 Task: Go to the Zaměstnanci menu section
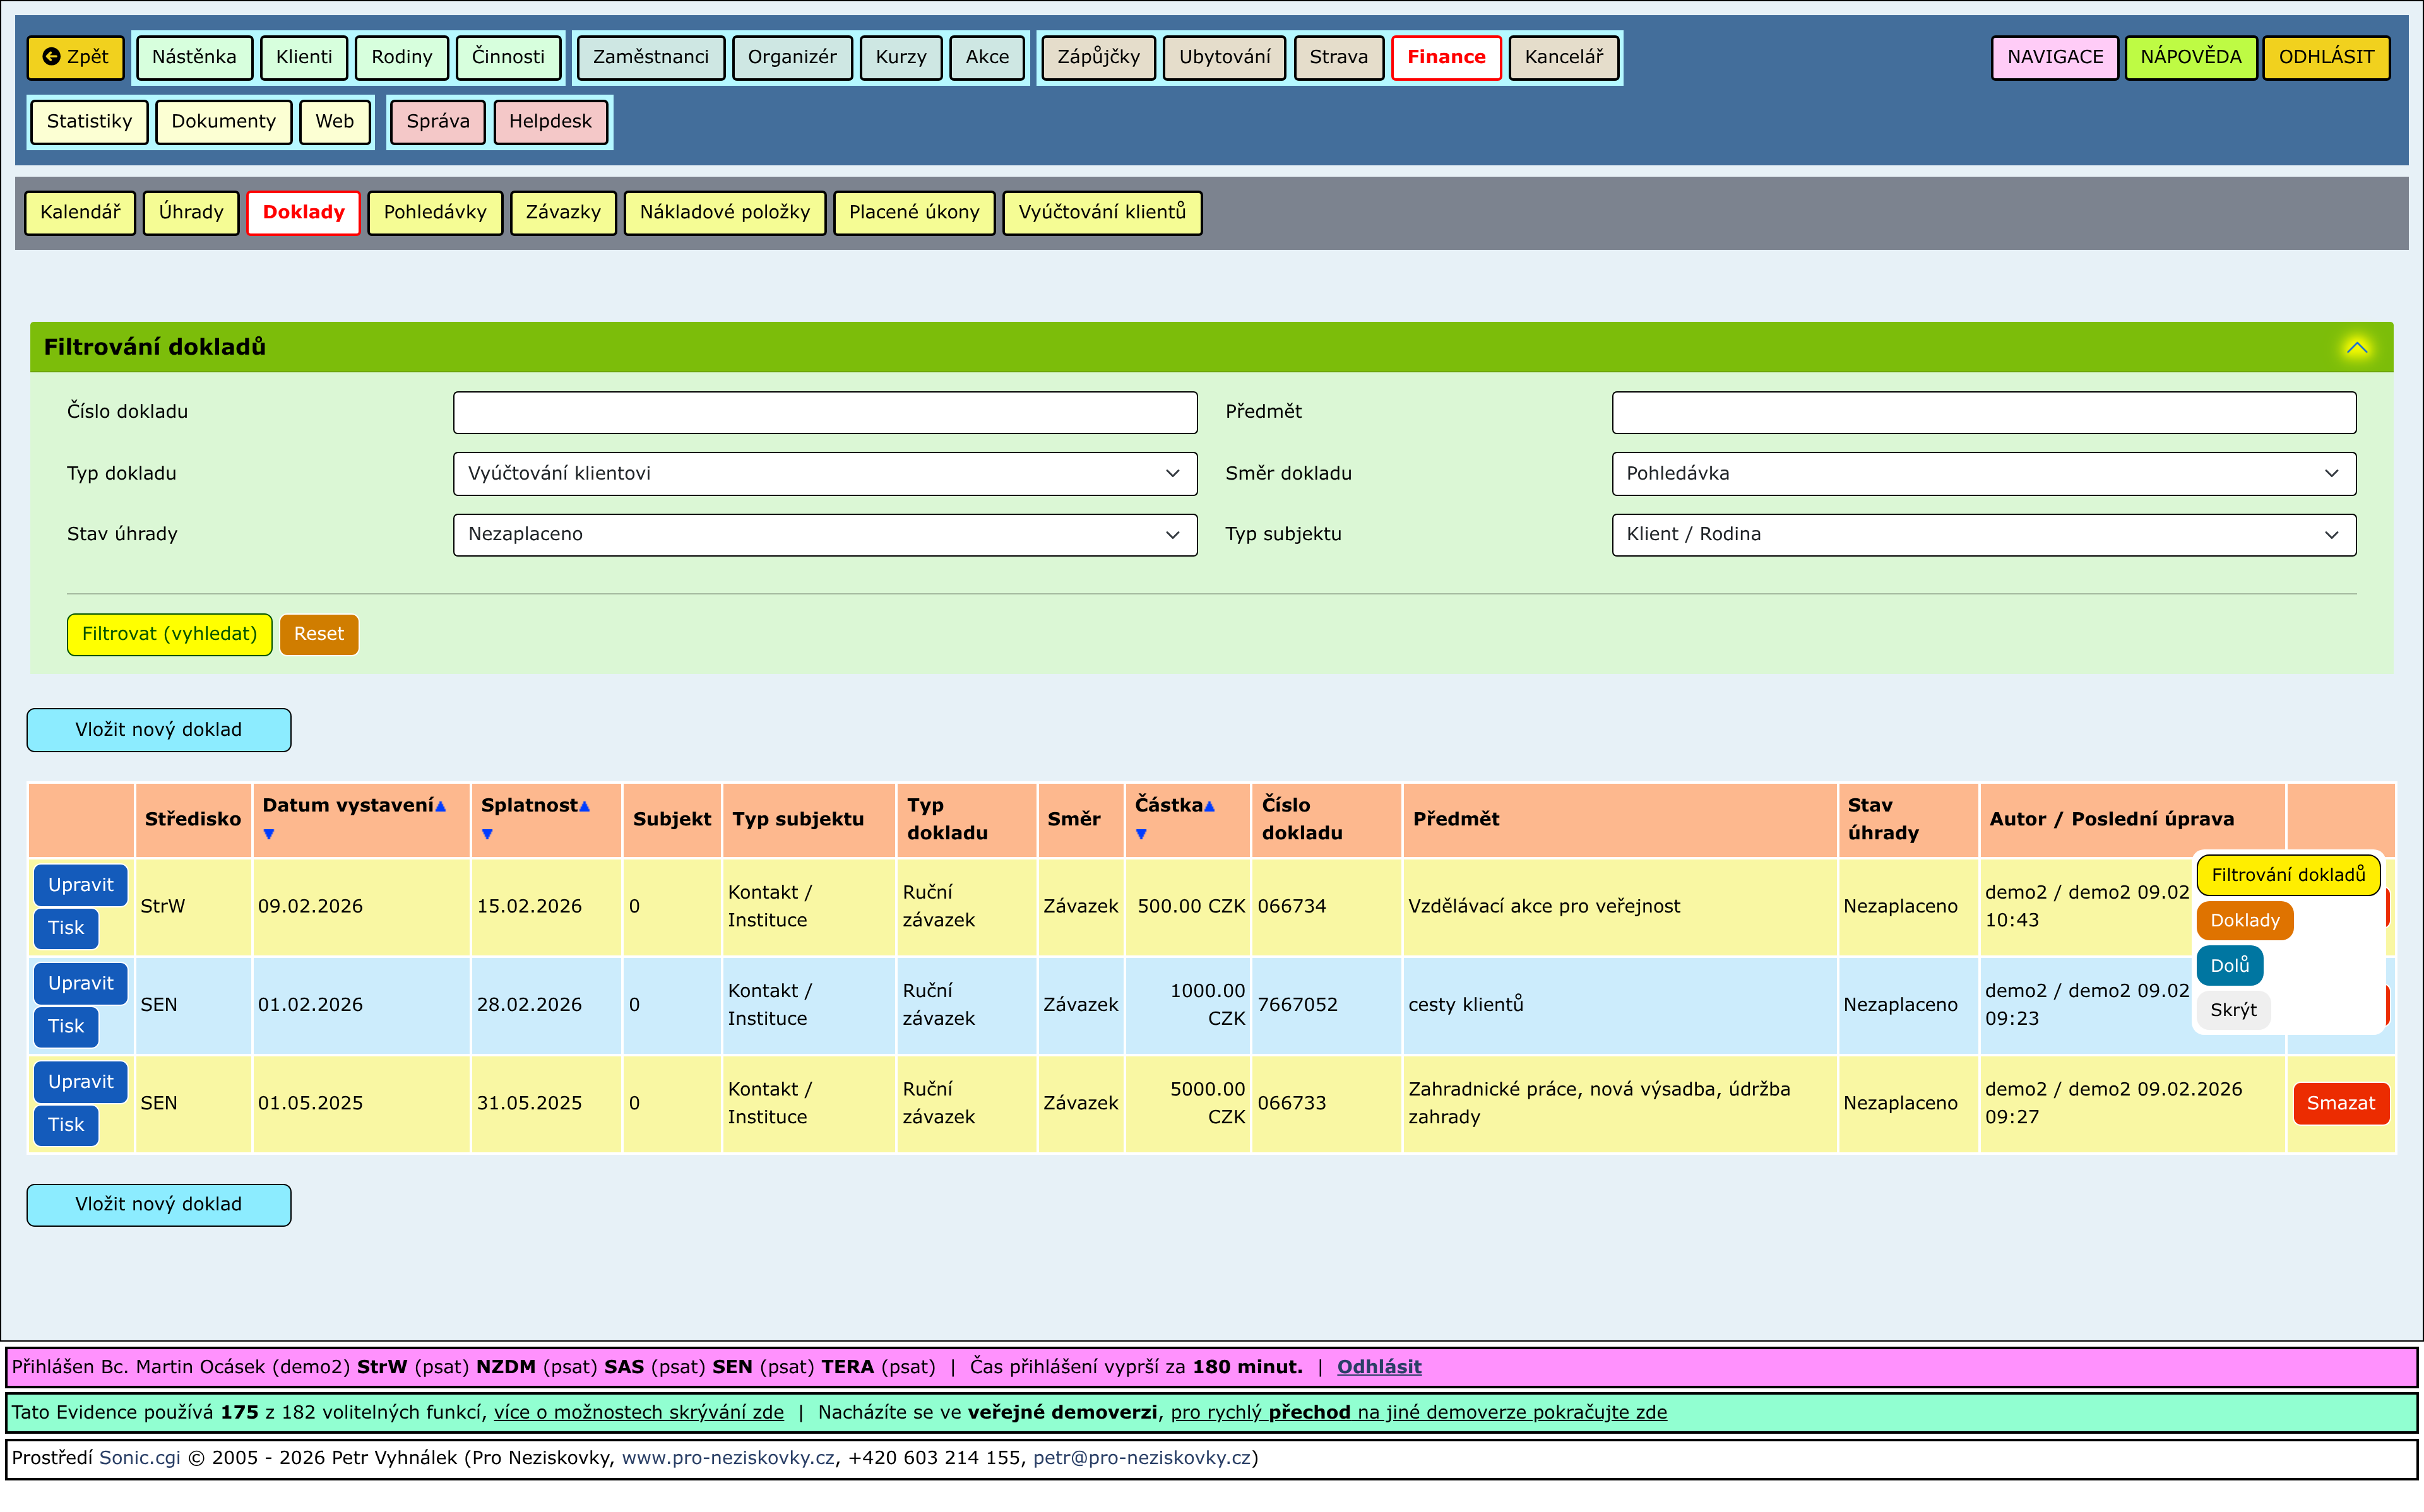pyautogui.click(x=650, y=57)
